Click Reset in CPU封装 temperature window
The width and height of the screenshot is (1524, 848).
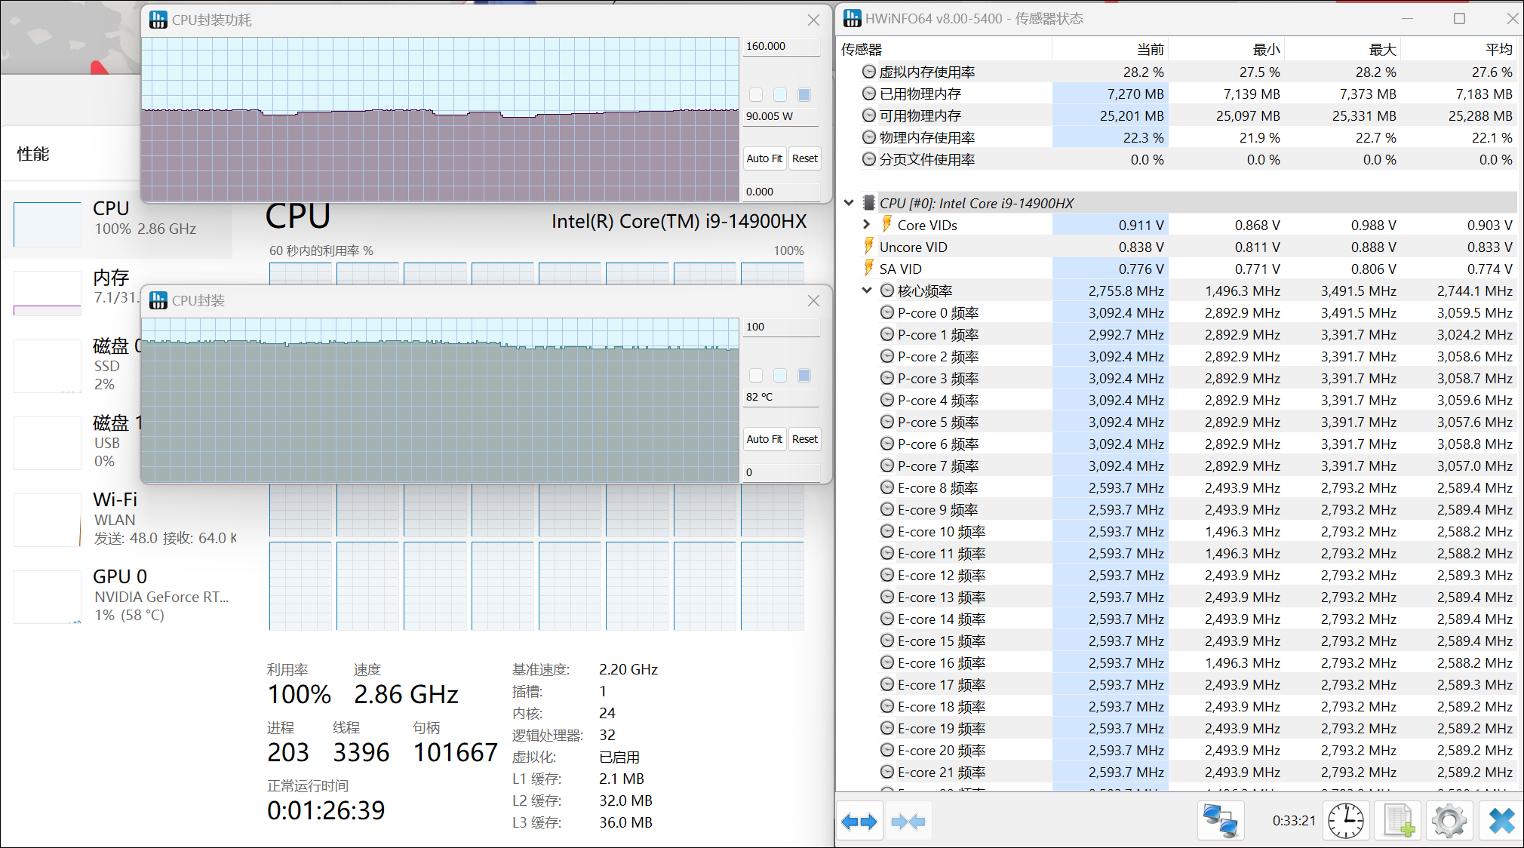click(804, 439)
